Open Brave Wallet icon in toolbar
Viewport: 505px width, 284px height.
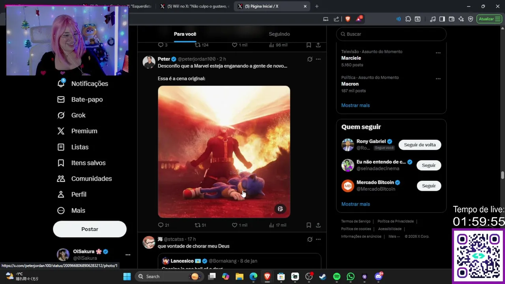point(451,19)
